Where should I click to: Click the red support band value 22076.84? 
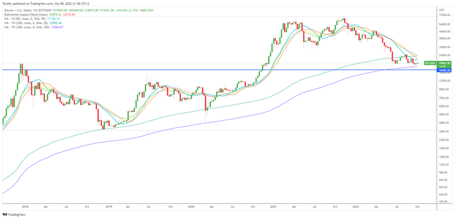coord(69,14)
